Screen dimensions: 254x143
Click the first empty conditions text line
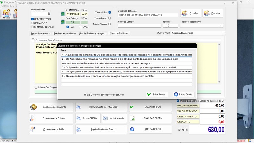pyautogui.click(x=127, y=80)
